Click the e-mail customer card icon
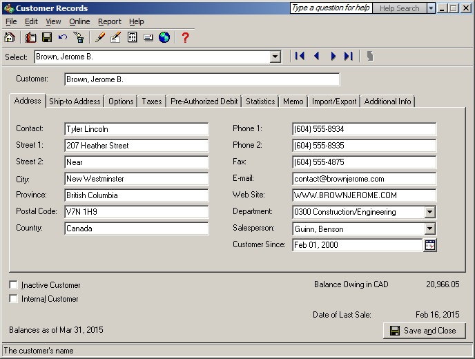This screenshot has width=475, height=359. coord(148,37)
